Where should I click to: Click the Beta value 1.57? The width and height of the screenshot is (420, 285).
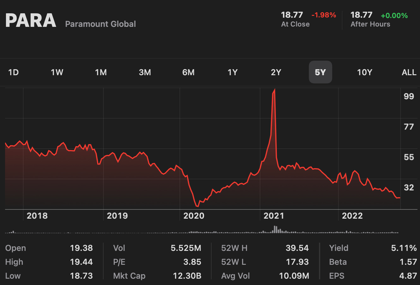[408, 262]
